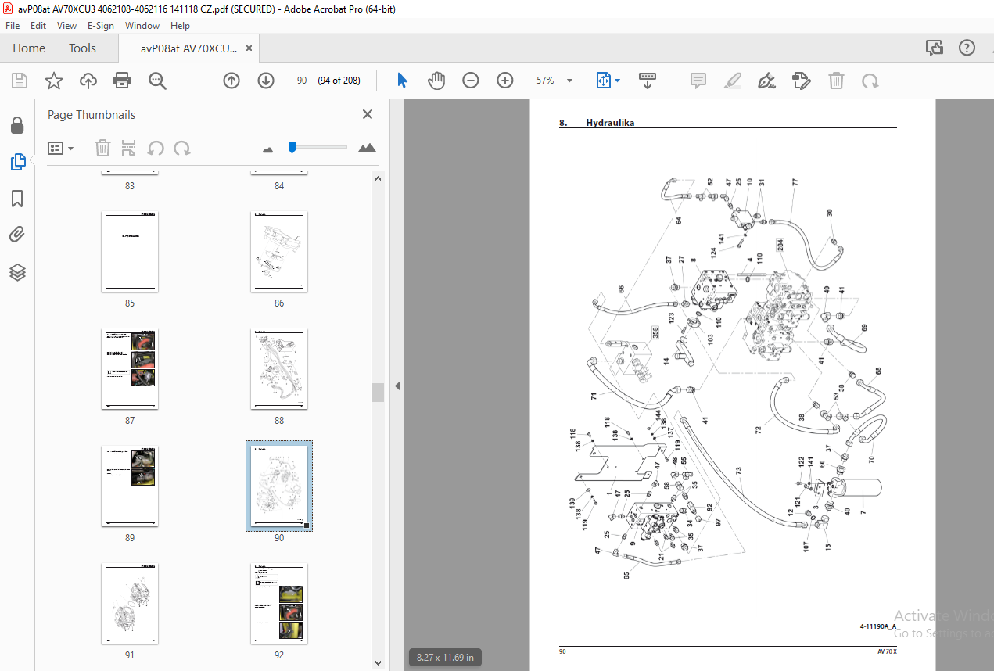Click the read mode keyboard icon
This screenshot has height=671, width=994.
click(648, 81)
